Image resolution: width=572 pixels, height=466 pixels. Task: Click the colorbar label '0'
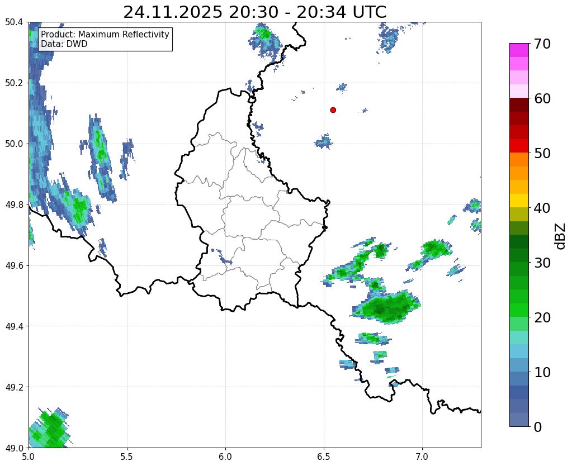pos(538,427)
